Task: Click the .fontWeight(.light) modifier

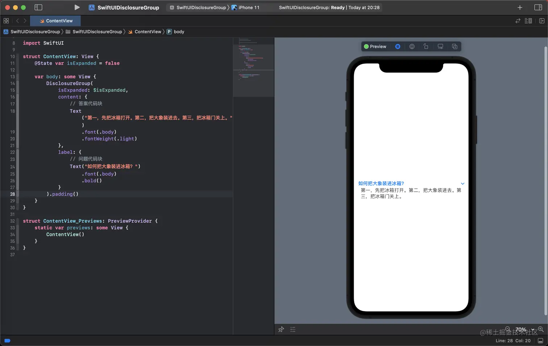Action: tap(109, 139)
